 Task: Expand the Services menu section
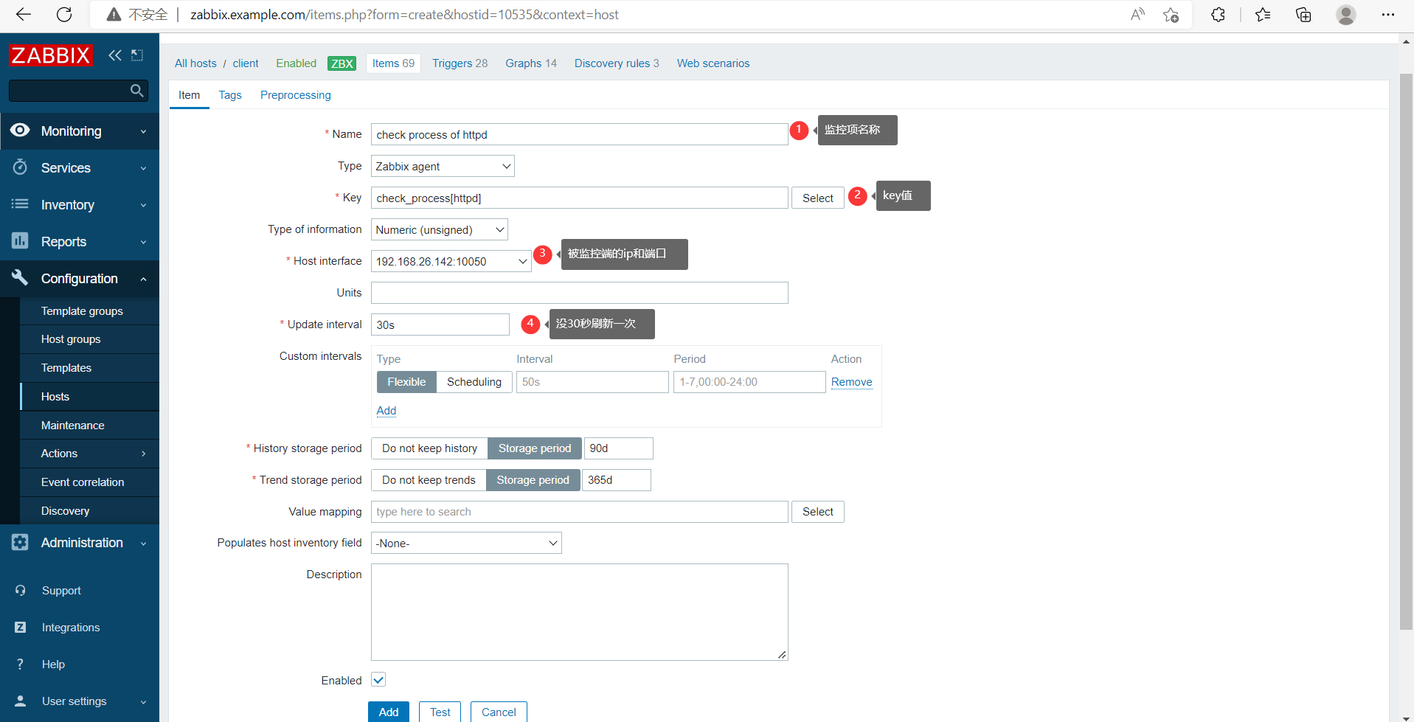[x=80, y=168]
